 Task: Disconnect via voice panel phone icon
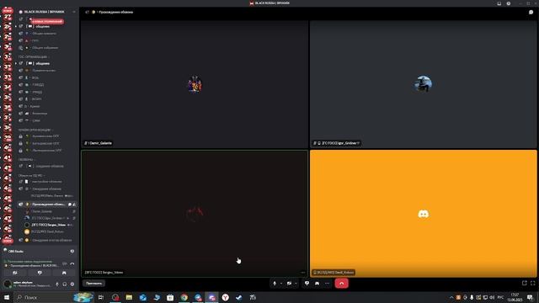pyautogui.click(x=72, y=263)
